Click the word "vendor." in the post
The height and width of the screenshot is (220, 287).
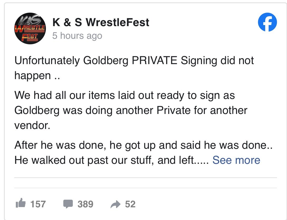click(32, 125)
